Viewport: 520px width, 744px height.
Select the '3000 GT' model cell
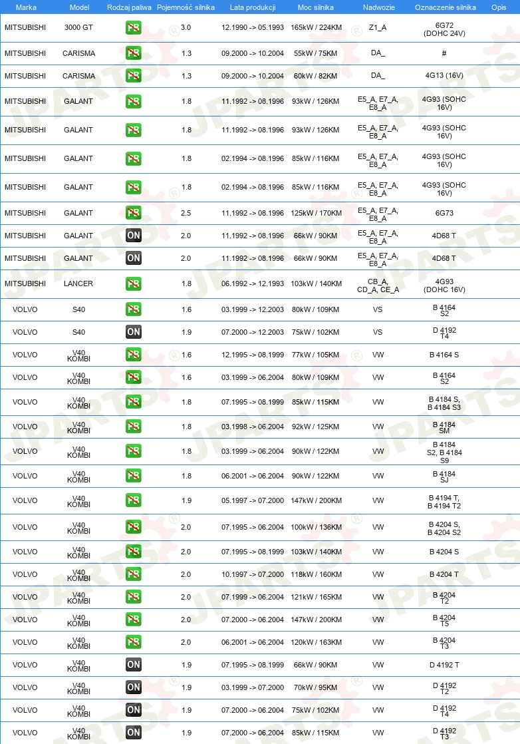tap(78, 27)
